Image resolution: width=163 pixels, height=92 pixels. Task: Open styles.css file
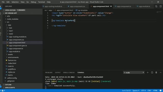pos(22,72)
